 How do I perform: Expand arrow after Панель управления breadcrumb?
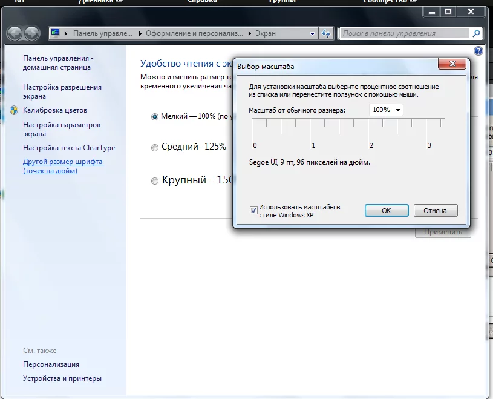point(140,34)
